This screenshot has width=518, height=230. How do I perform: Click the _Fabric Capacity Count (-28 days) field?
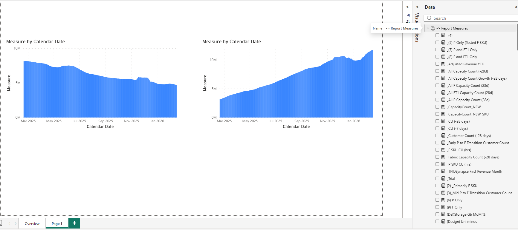pyautogui.click(x=473, y=157)
